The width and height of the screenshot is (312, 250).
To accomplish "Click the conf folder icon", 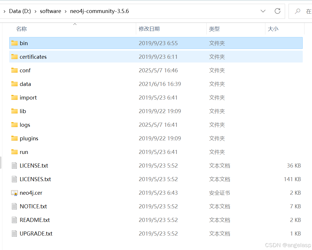I will click(x=14, y=70).
